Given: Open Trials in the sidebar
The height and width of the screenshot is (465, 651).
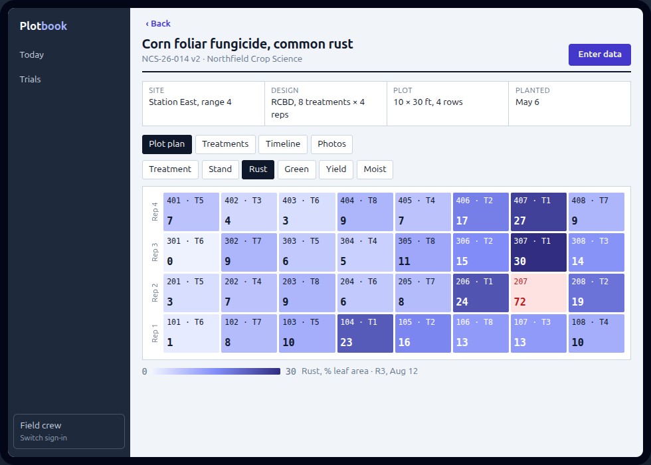Looking at the screenshot, I should point(31,79).
